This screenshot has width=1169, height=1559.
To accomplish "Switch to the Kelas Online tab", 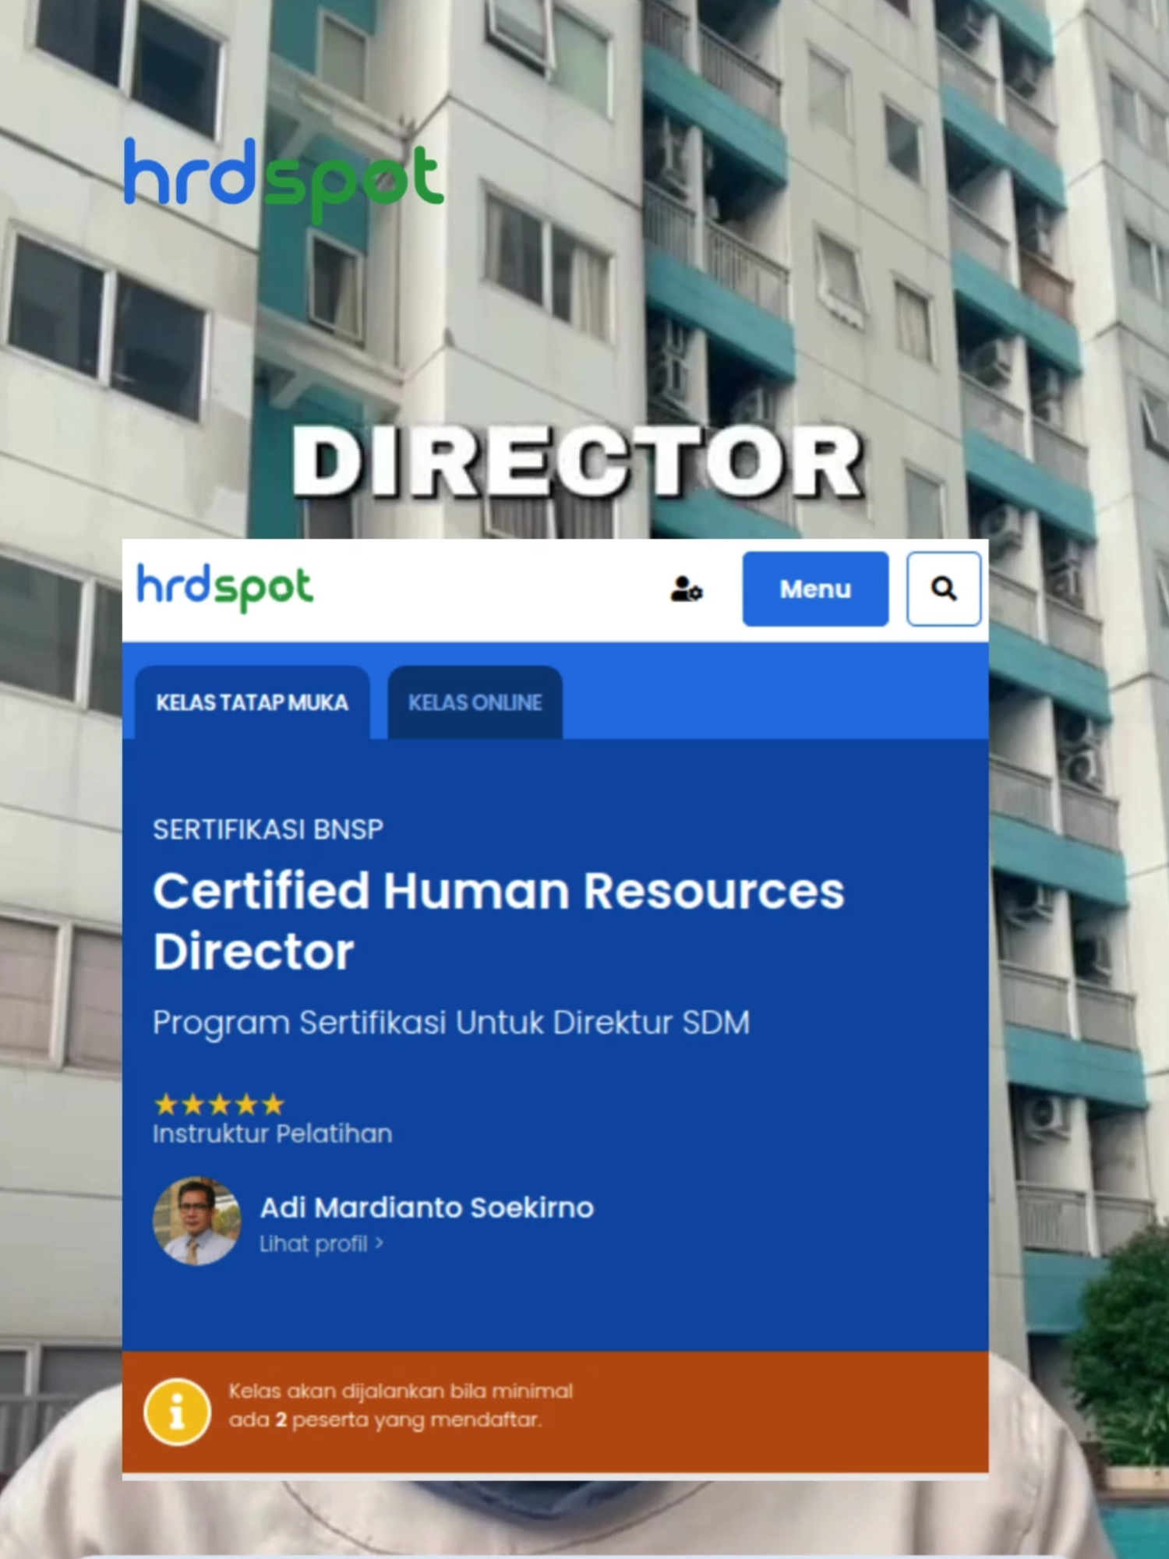I will point(475,702).
